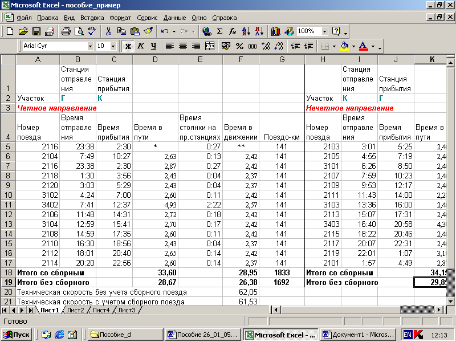
Task: Open the 100% zoom dropdown
Action: (325, 31)
